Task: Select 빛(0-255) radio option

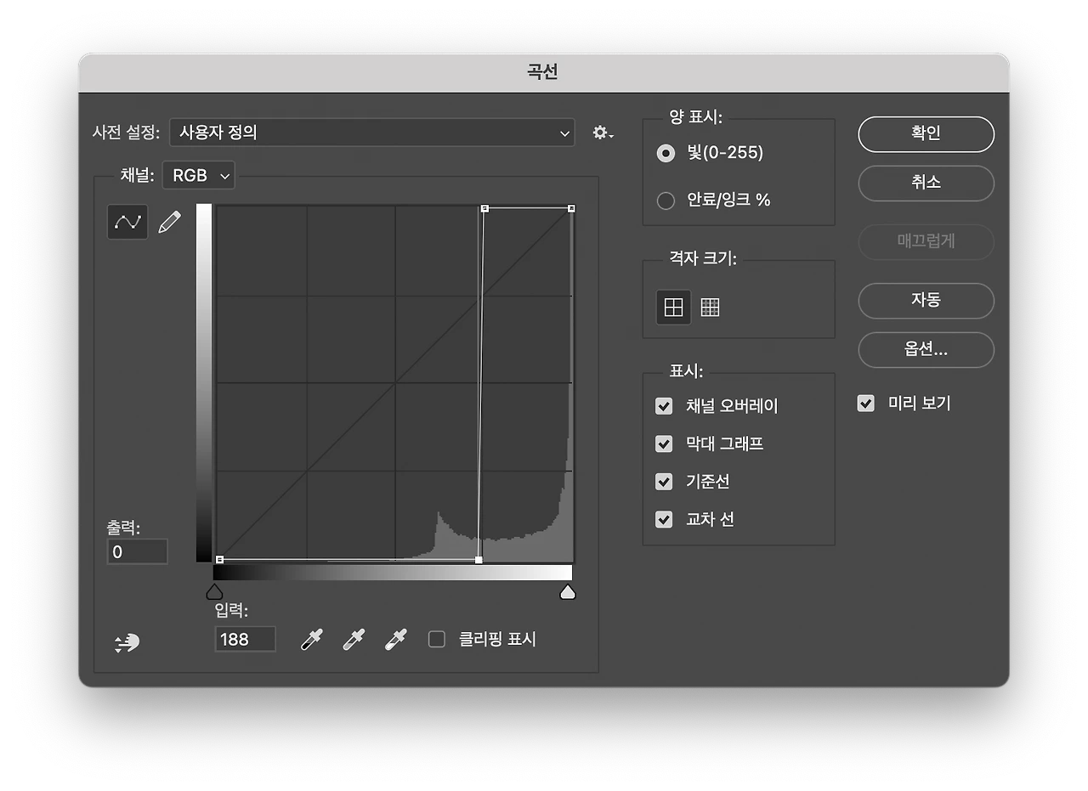Action: [x=666, y=153]
